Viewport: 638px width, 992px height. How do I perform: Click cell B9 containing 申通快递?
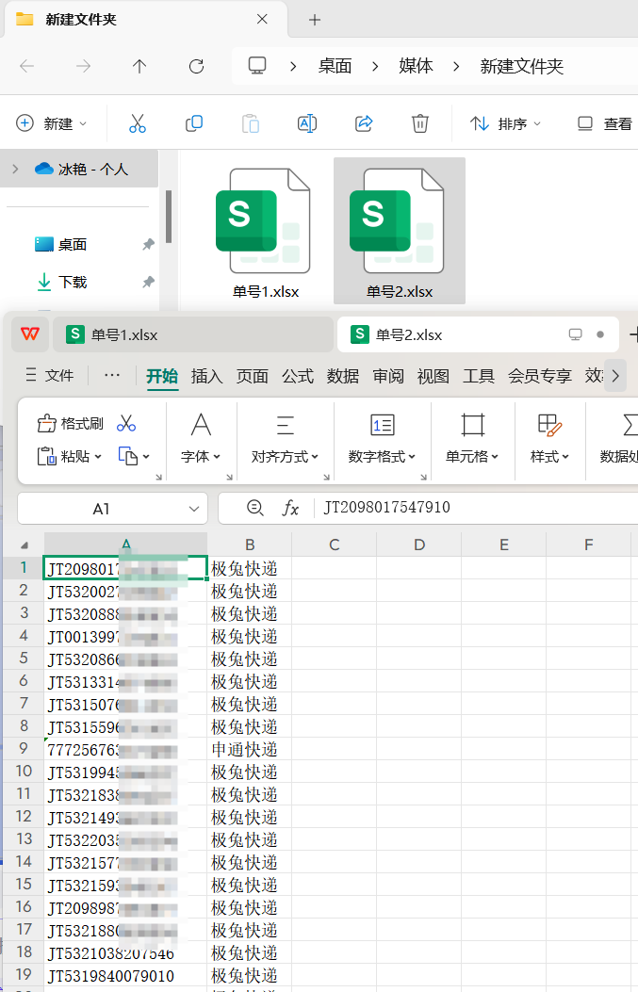click(x=250, y=750)
